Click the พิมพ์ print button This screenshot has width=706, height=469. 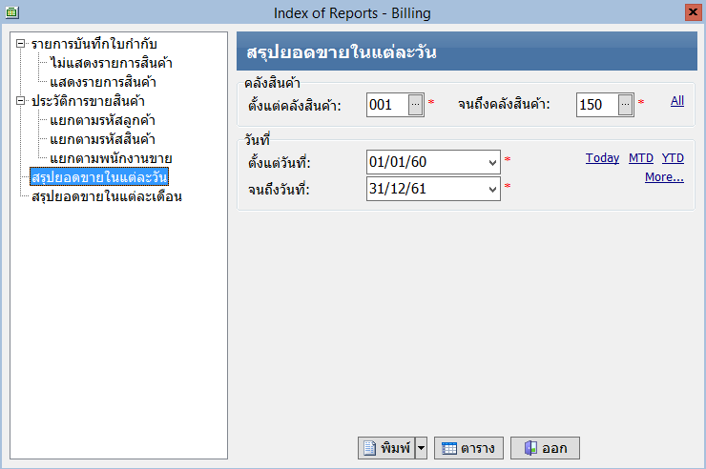(386, 448)
